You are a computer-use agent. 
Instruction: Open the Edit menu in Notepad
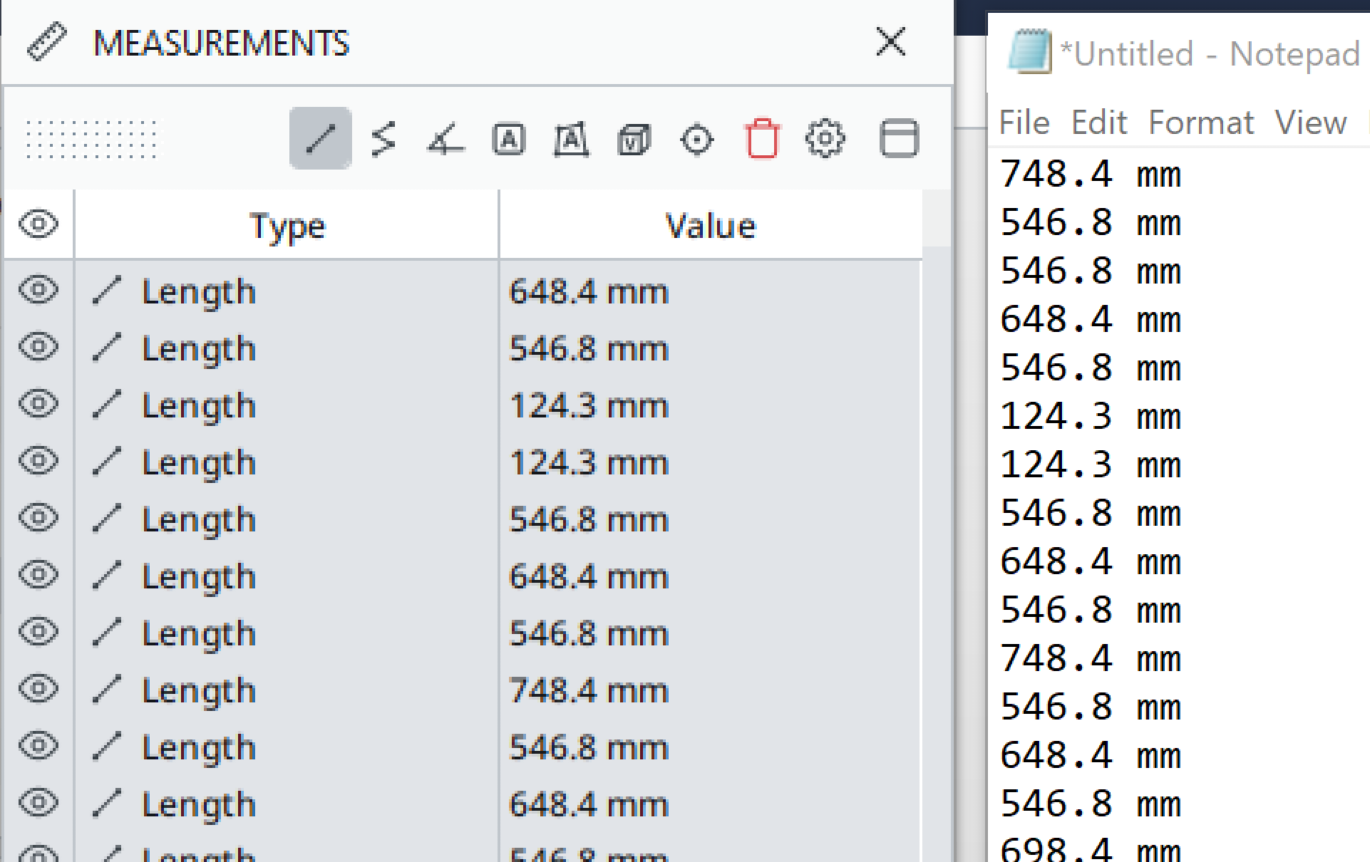click(x=1099, y=122)
